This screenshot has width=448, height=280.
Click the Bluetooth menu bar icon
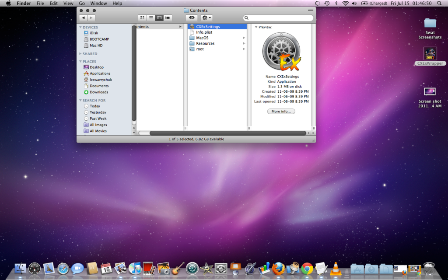[x=336, y=3]
